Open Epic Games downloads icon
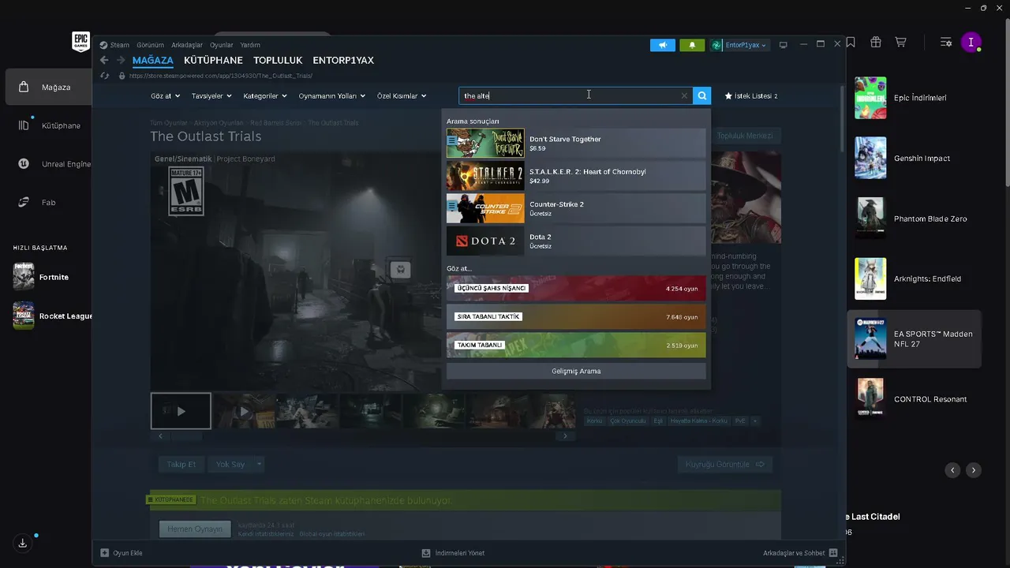1010x568 pixels. 23,543
